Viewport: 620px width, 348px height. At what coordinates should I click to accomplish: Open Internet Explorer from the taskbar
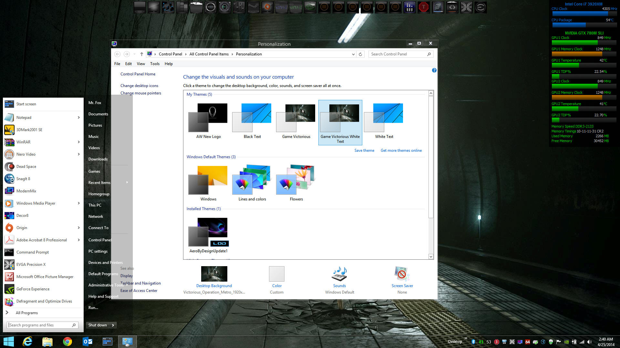28,342
